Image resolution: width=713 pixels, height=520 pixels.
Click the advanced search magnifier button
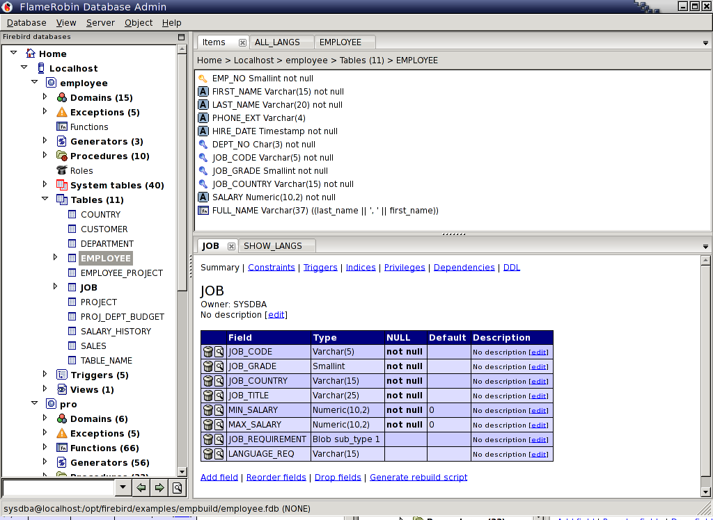pyautogui.click(x=177, y=488)
